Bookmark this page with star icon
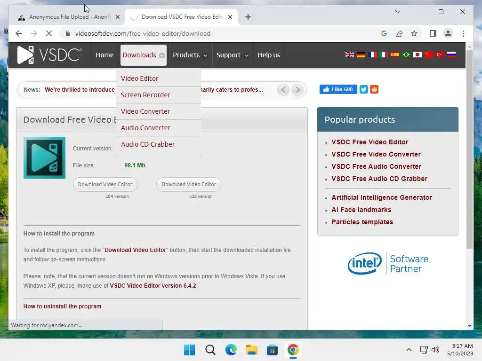 [414, 33]
